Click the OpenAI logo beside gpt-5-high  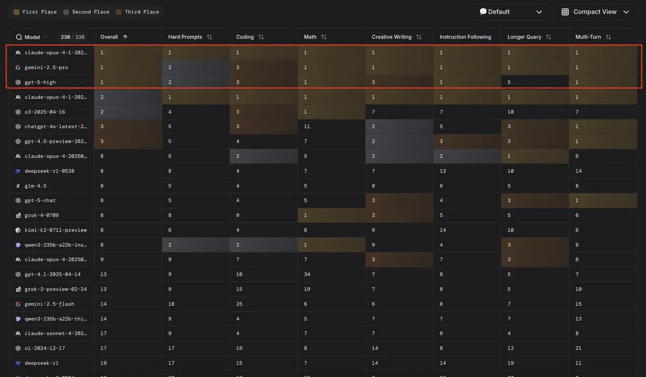[18, 82]
